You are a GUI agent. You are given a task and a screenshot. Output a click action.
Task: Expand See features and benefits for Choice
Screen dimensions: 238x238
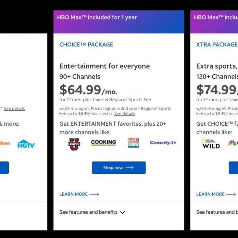(x=88, y=212)
